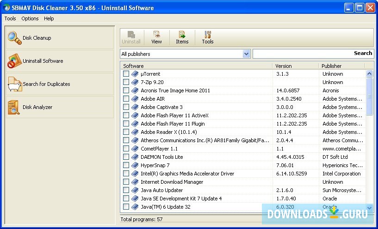Select version 6.14.10.5259 cell
378x229 pixels.
291,174
